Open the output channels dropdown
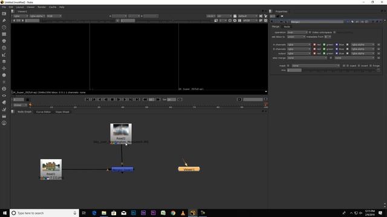Viewport: 387px width, 217px height. pos(299,54)
